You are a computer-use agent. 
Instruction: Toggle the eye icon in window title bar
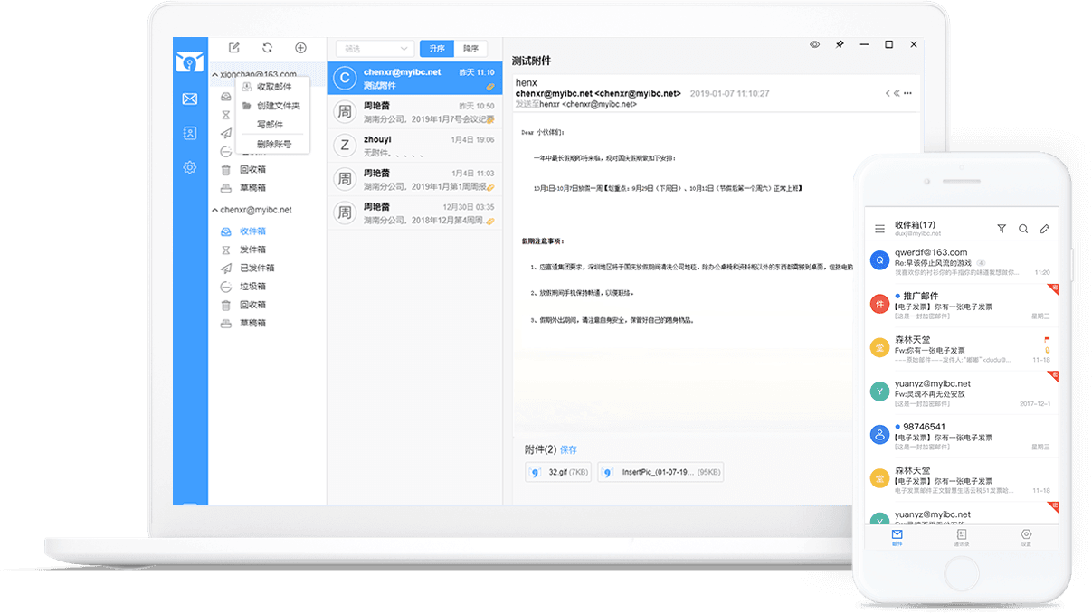[x=814, y=44]
